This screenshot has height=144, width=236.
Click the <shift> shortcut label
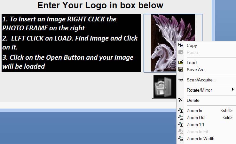point(226,110)
